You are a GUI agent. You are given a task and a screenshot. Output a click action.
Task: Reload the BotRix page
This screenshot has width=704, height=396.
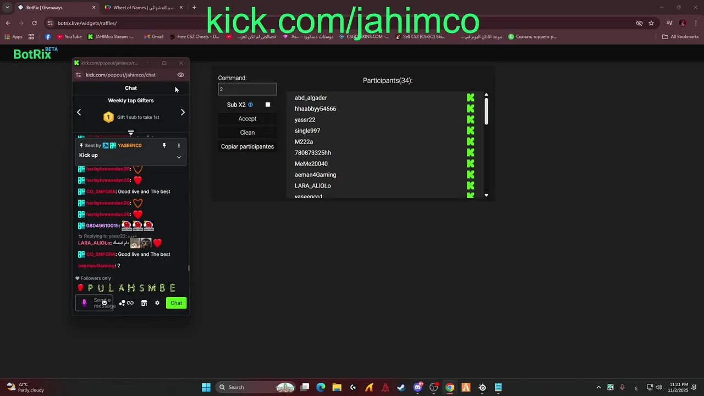[x=34, y=23]
